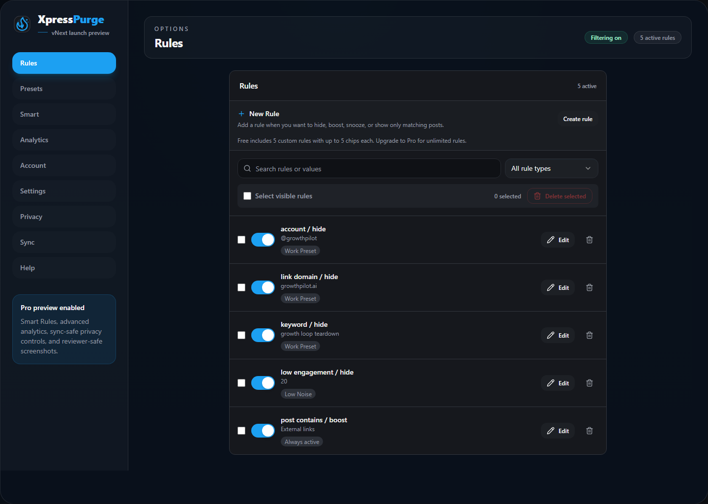The height and width of the screenshot is (504, 708).
Task: Go to Presets in the sidebar
Action: click(x=64, y=89)
